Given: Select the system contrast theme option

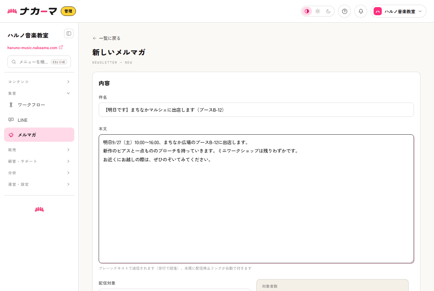Looking at the screenshot, I should 307,11.
